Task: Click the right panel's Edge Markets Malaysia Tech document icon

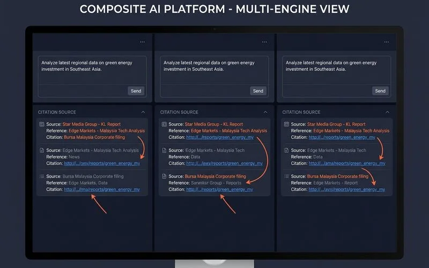Action: coord(286,150)
